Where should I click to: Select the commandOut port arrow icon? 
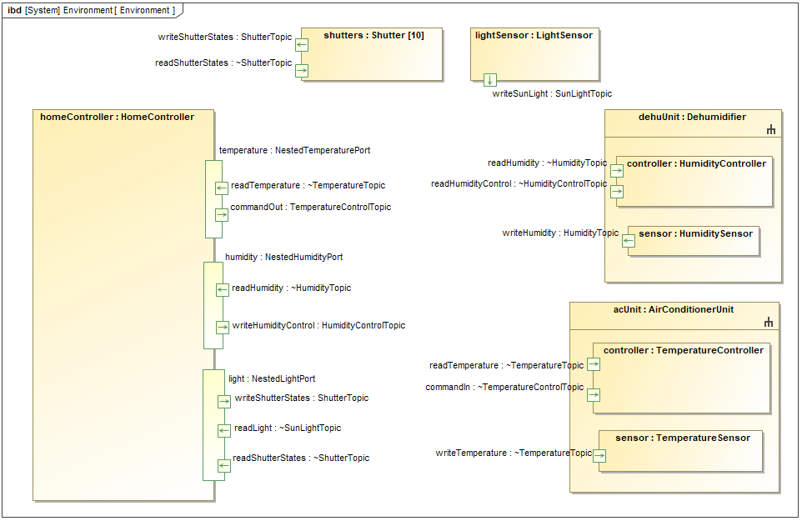pos(221,214)
